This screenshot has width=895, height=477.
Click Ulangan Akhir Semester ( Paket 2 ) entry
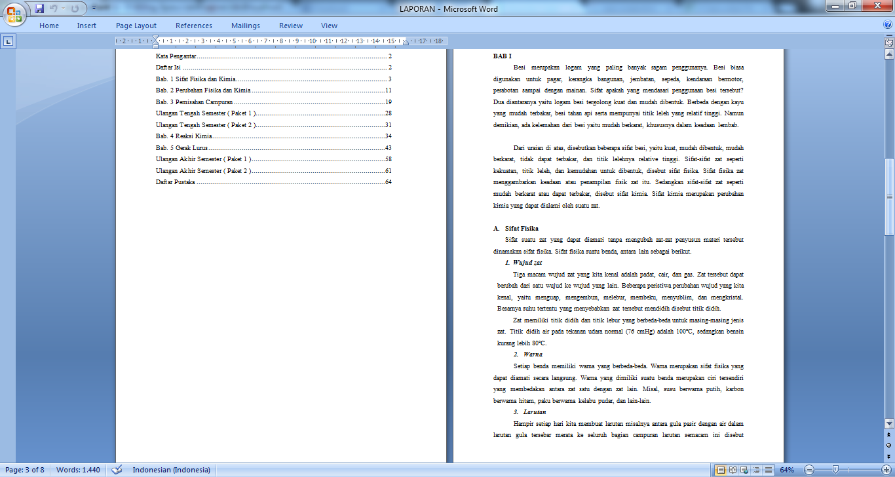(x=274, y=170)
